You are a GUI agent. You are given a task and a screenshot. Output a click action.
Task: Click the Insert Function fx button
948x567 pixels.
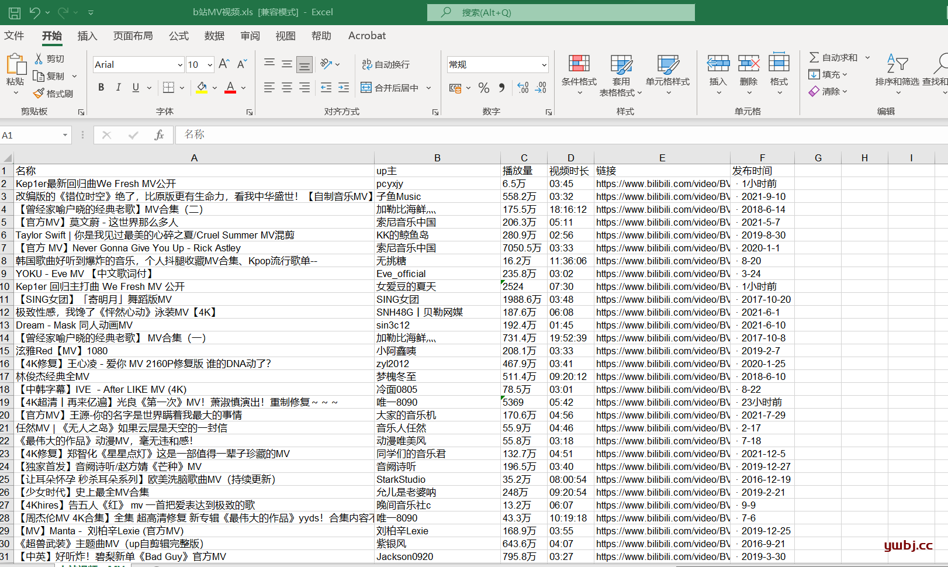pyautogui.click(x=159, y=135)
